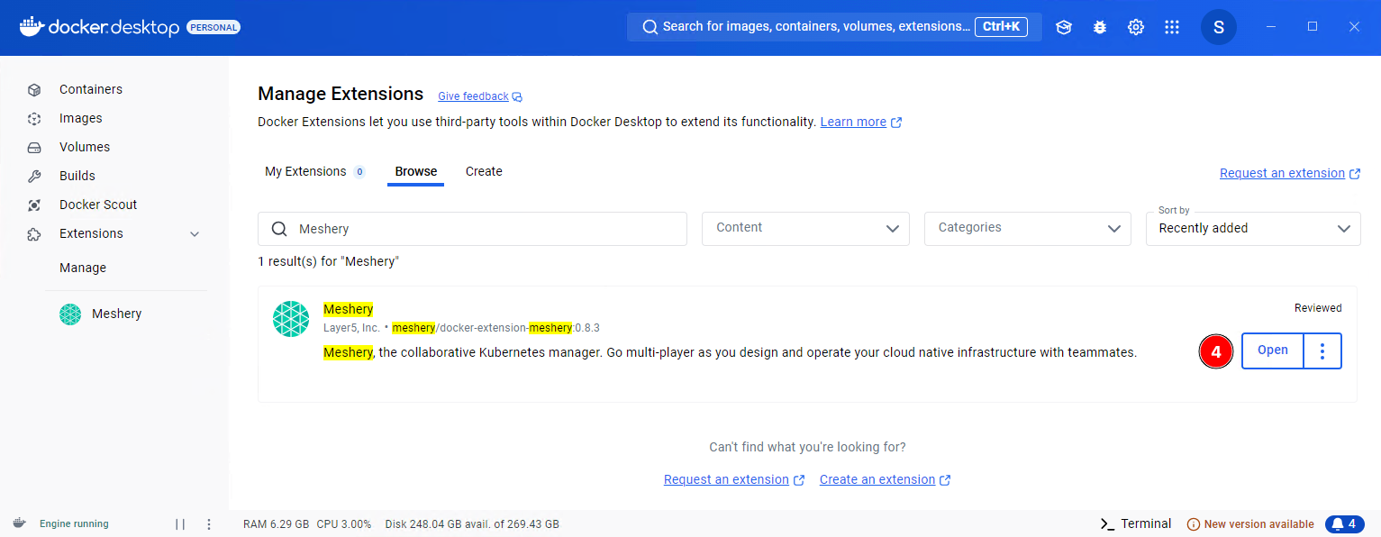Open the Volumes section
Screen dimensions: 1381x537
[x=33, y=147]
